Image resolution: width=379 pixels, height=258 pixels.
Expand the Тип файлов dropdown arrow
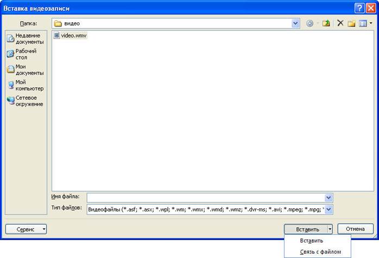329,209
